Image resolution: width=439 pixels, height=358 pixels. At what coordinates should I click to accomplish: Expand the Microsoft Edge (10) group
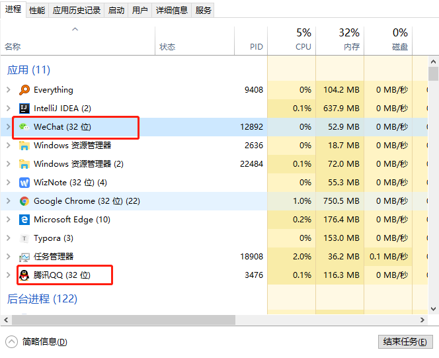point(9,219)
